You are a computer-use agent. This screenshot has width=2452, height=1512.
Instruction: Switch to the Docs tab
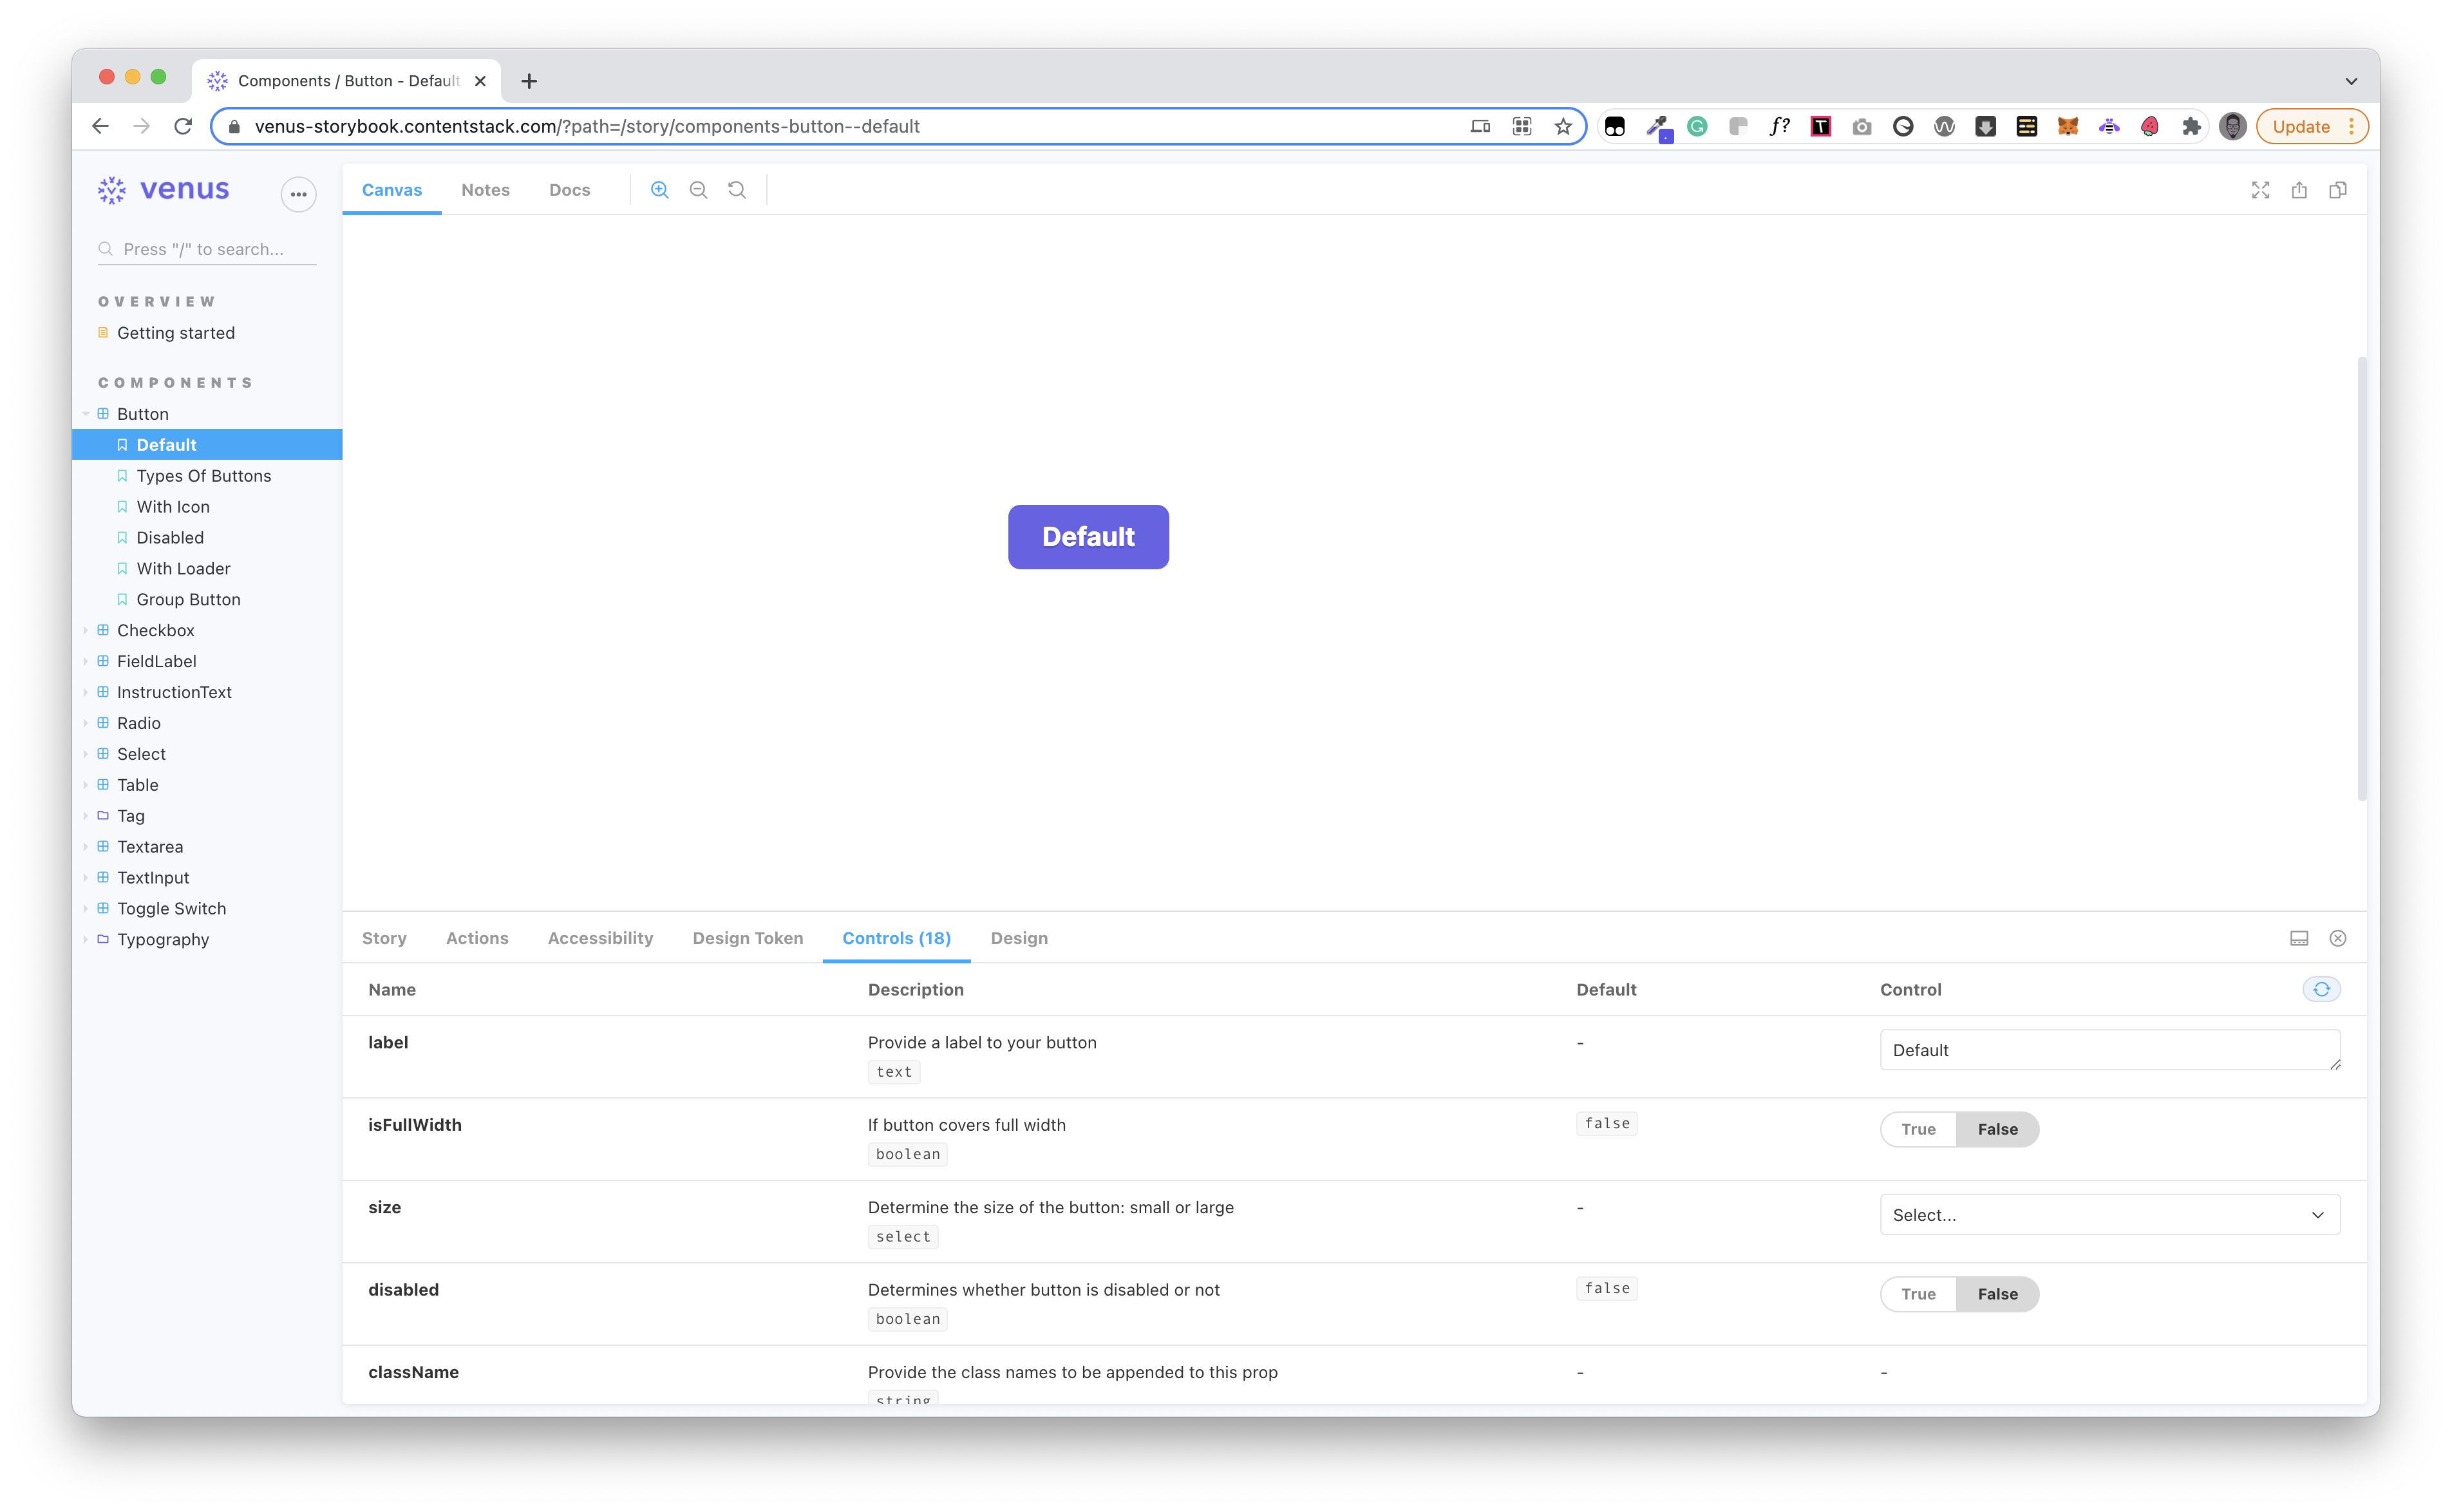[x=569, y=190]
